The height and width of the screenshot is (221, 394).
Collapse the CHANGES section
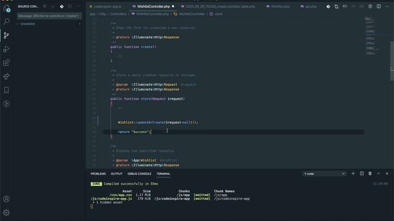tap(49, 24)
